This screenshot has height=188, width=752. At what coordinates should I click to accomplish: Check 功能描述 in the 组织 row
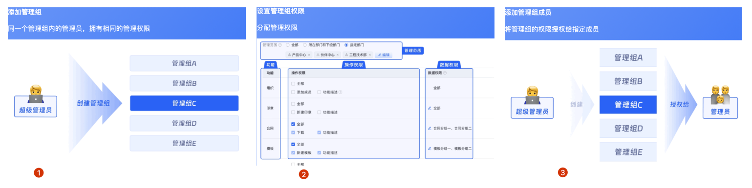point(319,92)
